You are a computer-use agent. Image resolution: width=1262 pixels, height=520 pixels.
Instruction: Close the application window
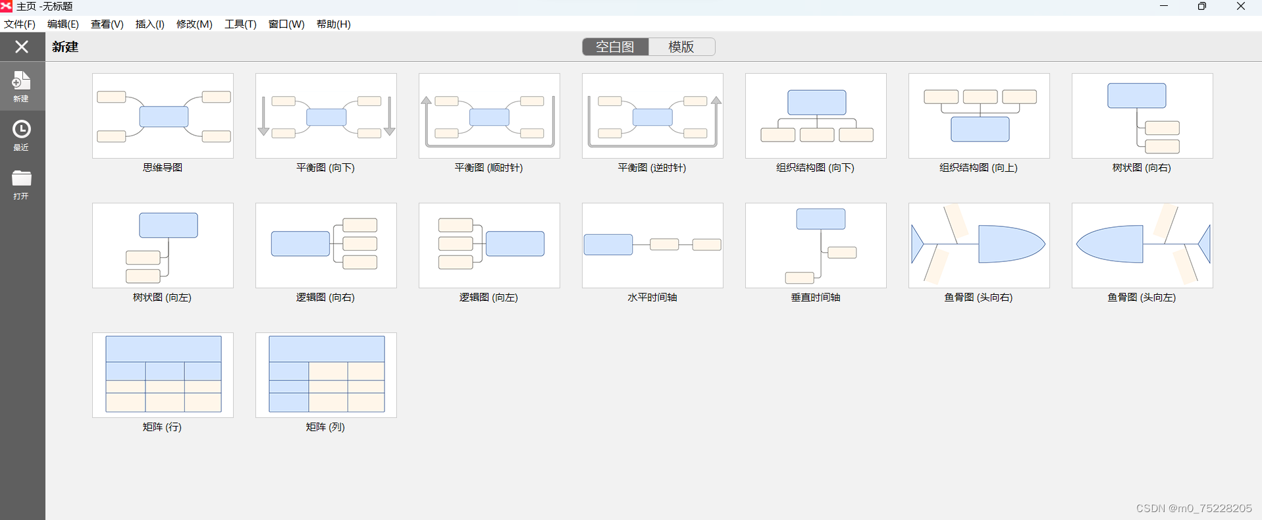1241,6
